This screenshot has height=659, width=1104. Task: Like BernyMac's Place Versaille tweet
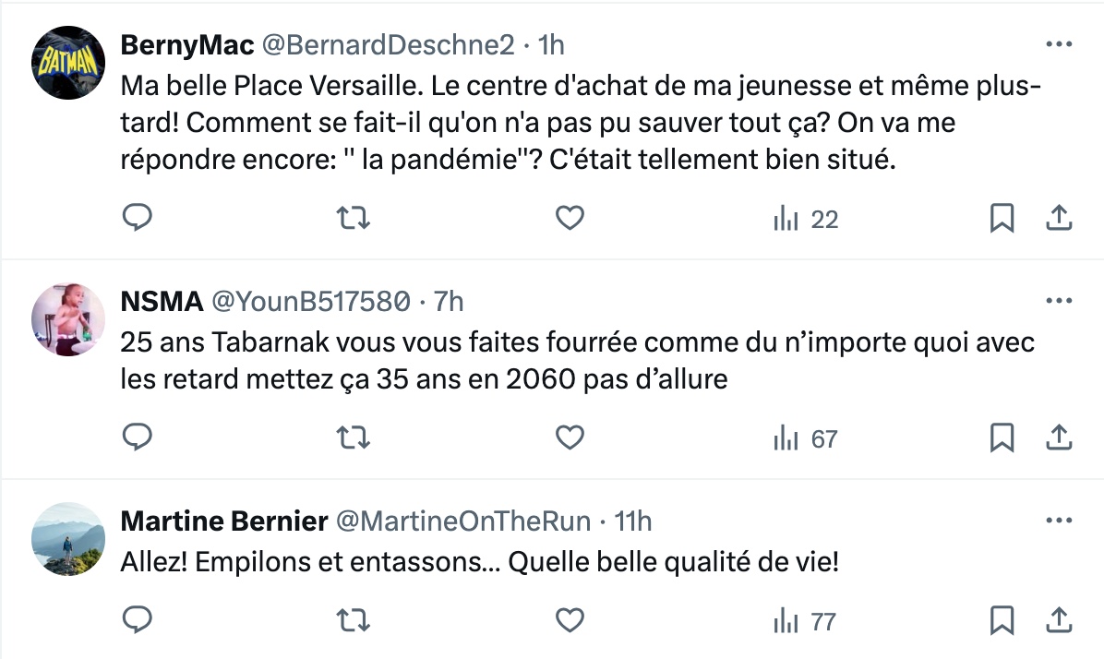(570, 218)
